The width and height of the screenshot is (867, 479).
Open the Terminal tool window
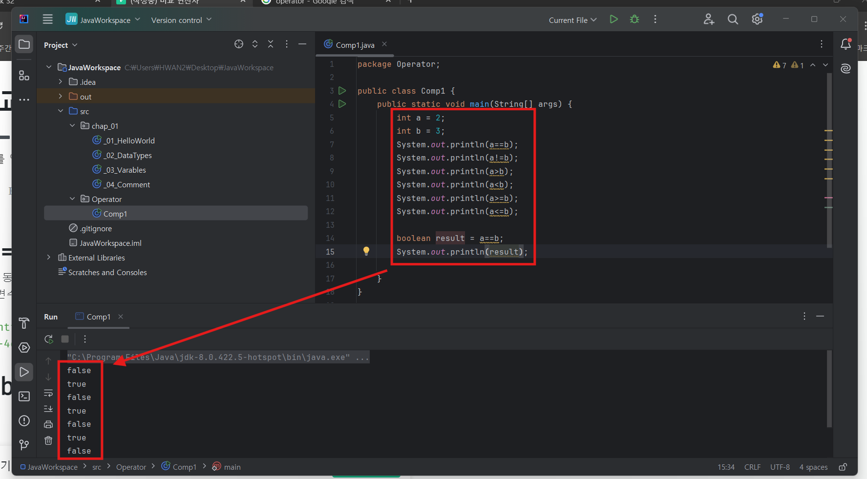pyautogui.click(x=24, y=397)
